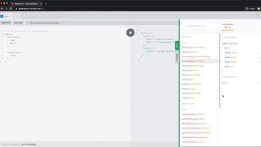Open the updateComment mutation
This screenshot has width=261, height=147.
(200, 133)
